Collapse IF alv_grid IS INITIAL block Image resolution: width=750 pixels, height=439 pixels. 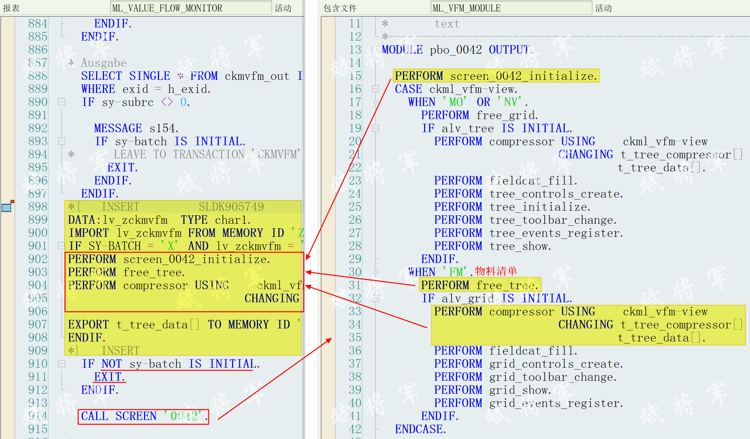coord(376,298)
